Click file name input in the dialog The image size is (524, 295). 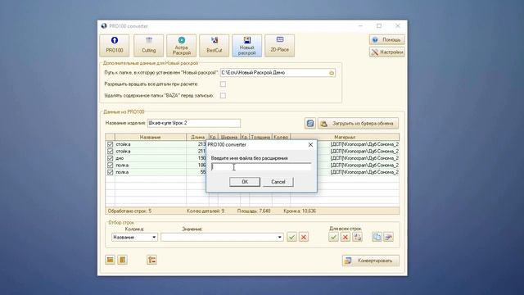[x=261, y=167]
